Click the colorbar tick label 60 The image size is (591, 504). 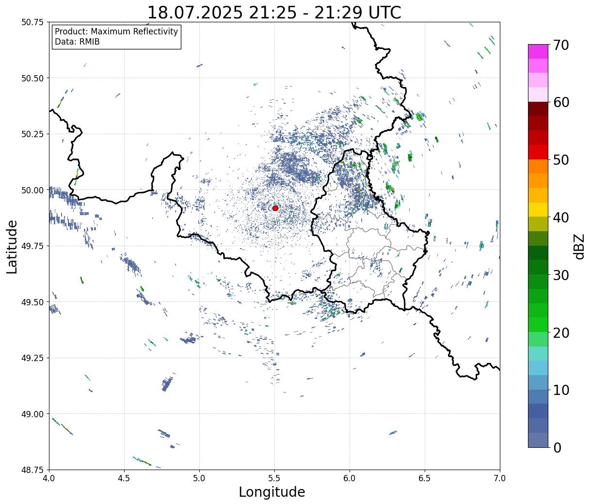pos(560,102)
